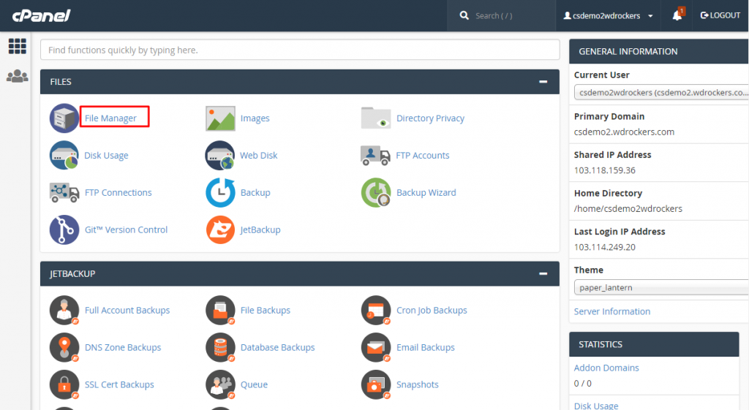Open the Backup Wizard icon
Image resolution: width=749 pixels, height=410 pixels.
pyautogui.click(x=376, y=192)
